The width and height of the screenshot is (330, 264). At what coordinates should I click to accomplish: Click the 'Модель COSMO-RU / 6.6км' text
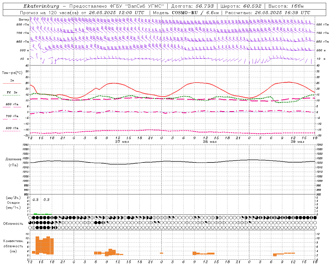pos(186,13)
